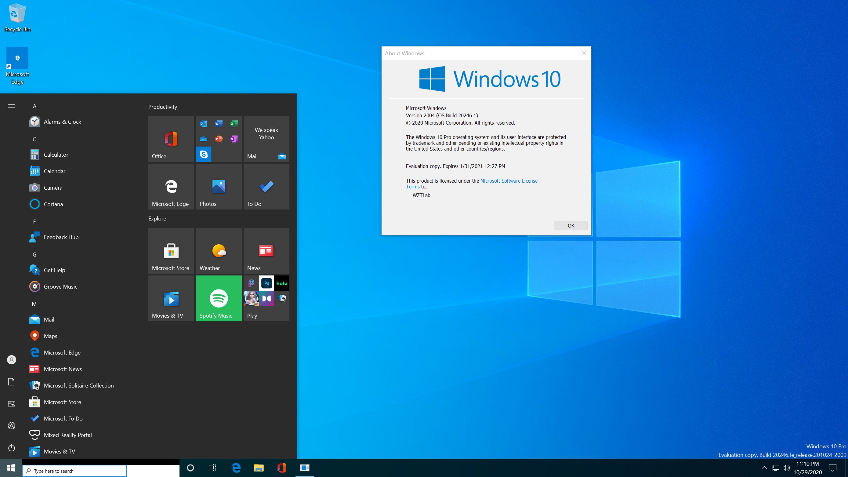Open Settings gear in Start sidebar
Image resolution: width=848 pixels, height=477 pixels.
point(12,426)
